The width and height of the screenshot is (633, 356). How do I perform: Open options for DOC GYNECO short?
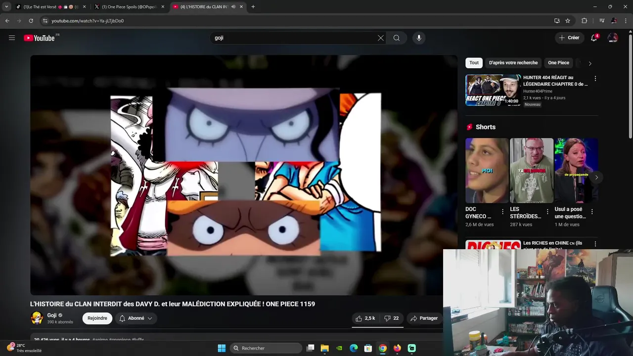(502, 212)
